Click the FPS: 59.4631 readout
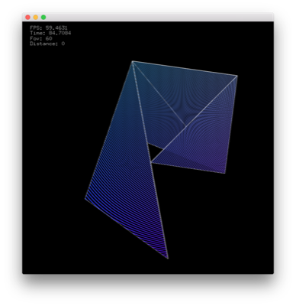 coord(49,28)
